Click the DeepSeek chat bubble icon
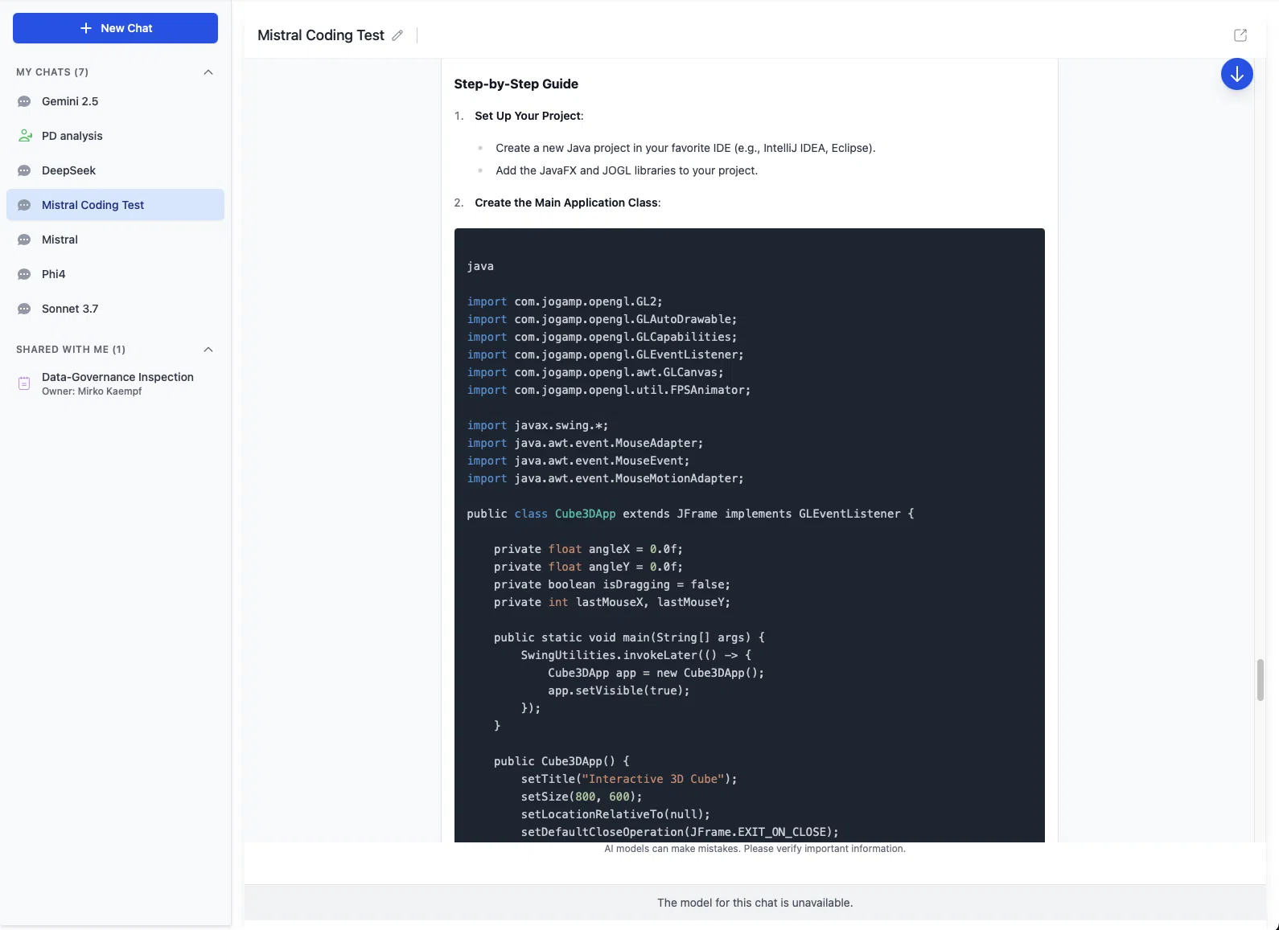 [x=24, y=171]
